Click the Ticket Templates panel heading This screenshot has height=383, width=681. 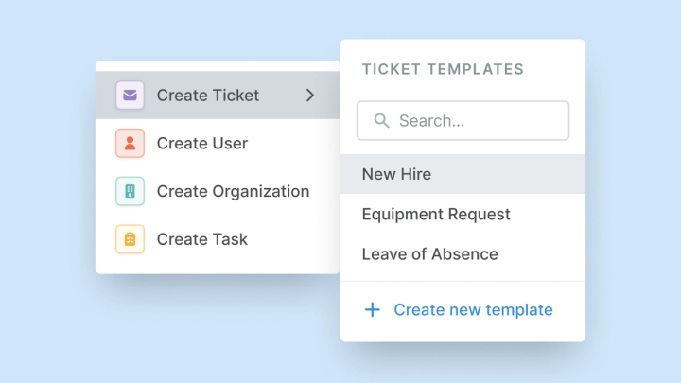click(443, 69)
